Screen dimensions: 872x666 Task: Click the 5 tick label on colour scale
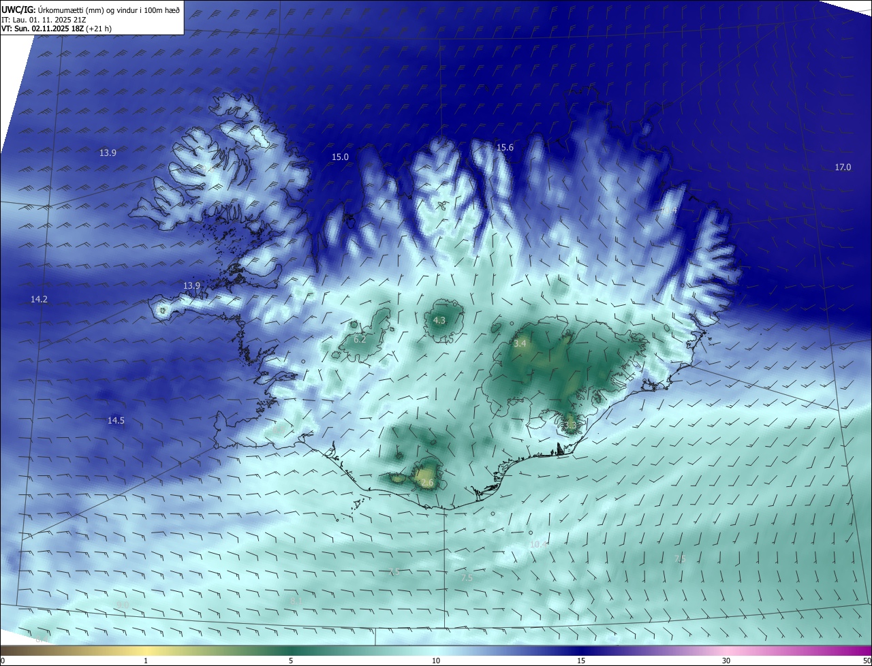tap(291, 661)
